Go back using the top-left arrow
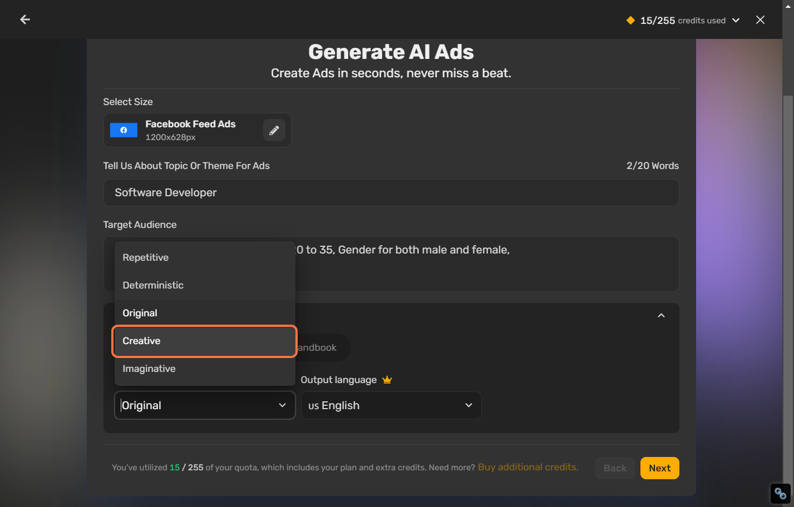 25,19
